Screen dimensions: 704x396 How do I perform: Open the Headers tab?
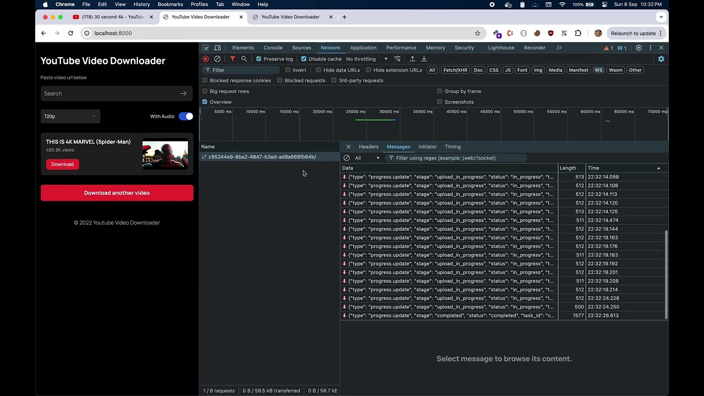pos(369,147)
